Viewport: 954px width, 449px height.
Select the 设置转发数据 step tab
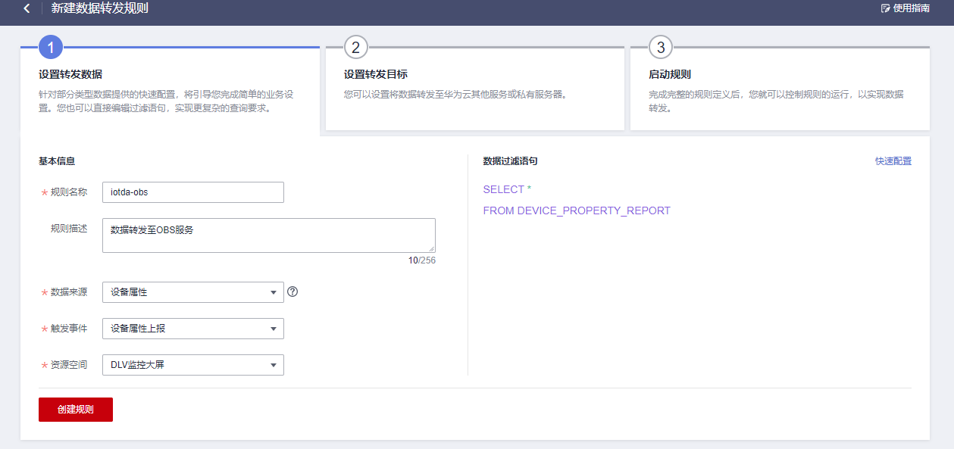click(70, 74)
